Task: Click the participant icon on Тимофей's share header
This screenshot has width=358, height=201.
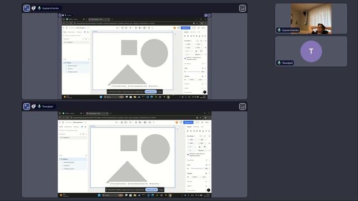Action: click(34, 107)
